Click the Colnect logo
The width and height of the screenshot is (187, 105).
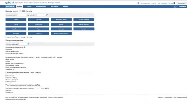pos(9,3)
